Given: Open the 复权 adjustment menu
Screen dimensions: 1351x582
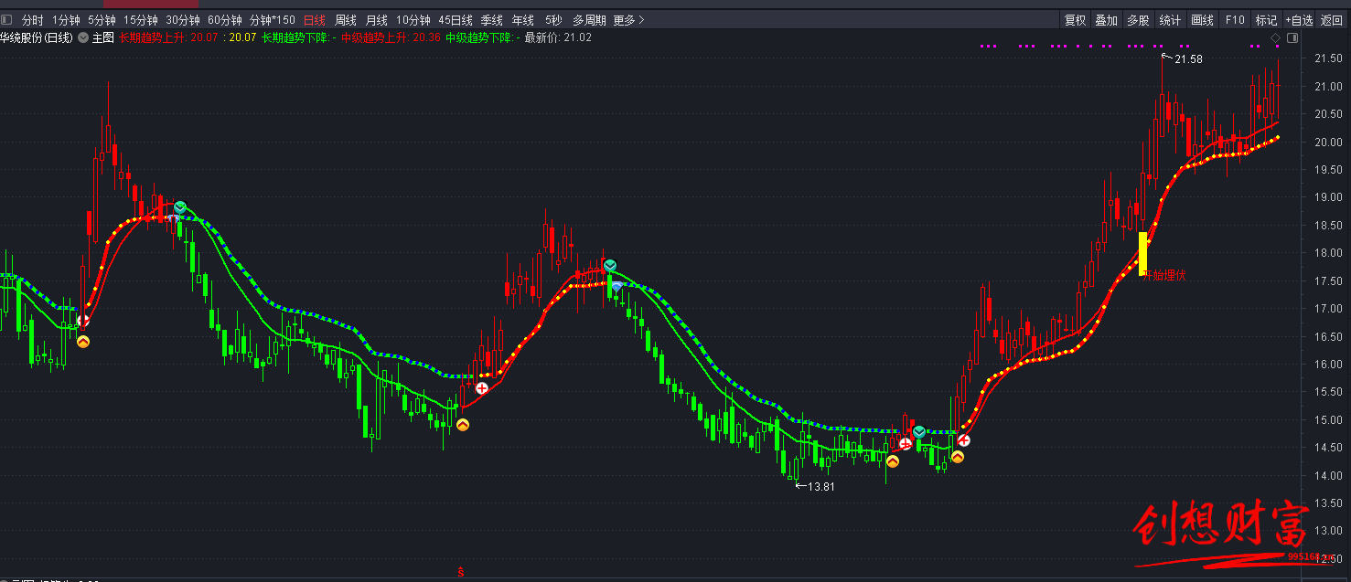Looking at the screenshot, I should [x=1075, y=20].
